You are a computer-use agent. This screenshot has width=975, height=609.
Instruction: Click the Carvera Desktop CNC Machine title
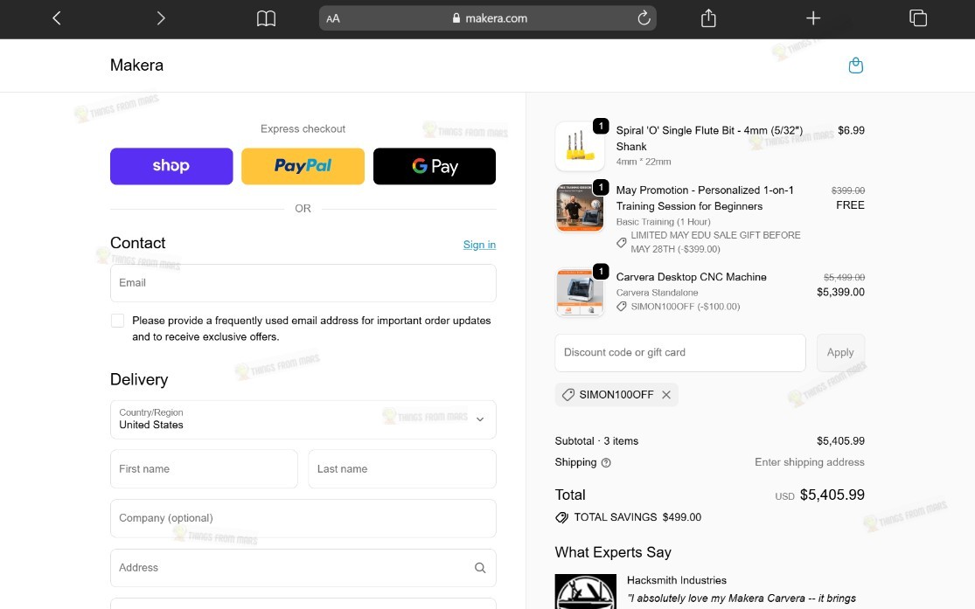click(x=691, y=276)
